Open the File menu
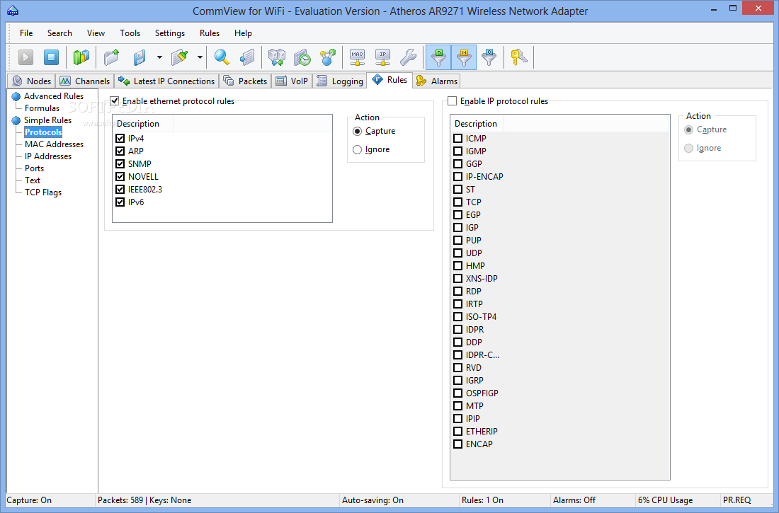This screenshot has width=779, height=513. [x=26, y=33]
